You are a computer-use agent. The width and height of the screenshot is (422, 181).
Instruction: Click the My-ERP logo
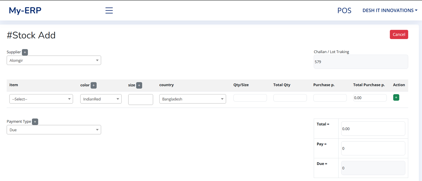pos(25,11)
